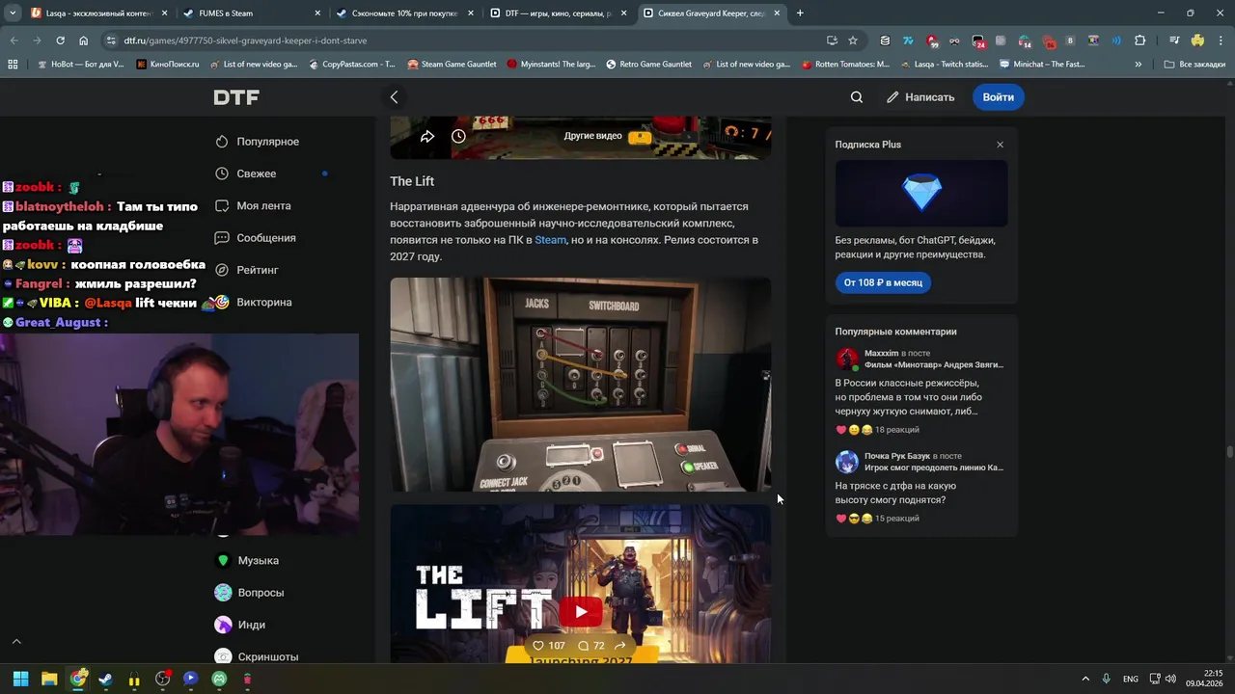The image size is (1235, 694).
Task: Open the Инди topic
Action: coord(240,625)
